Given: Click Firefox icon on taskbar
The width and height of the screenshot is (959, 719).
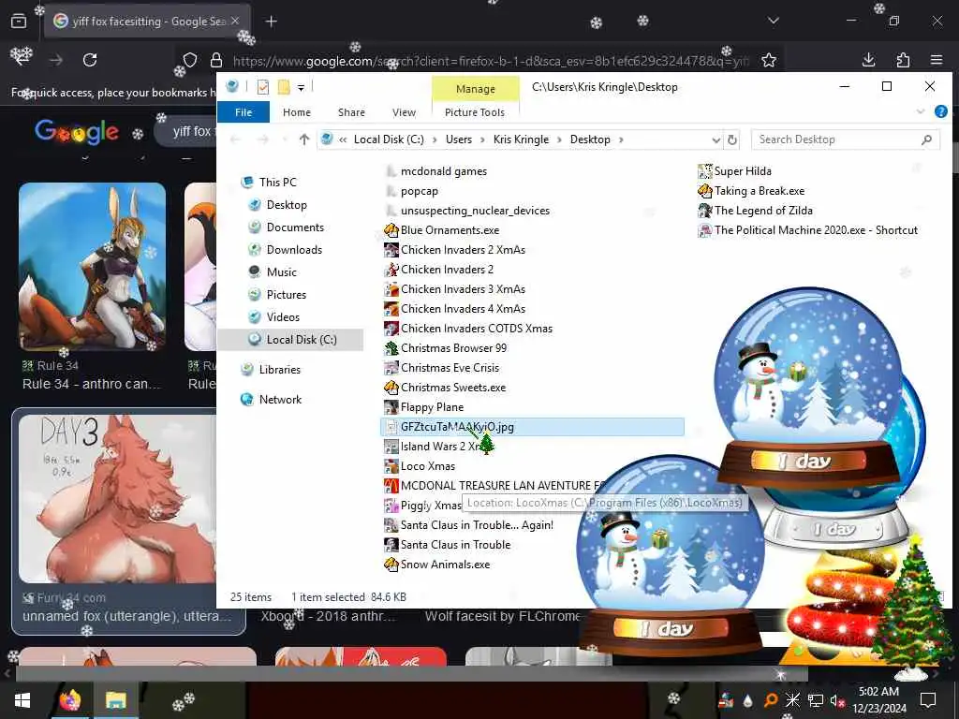Looking at the screenshot, I should (69, 700).
